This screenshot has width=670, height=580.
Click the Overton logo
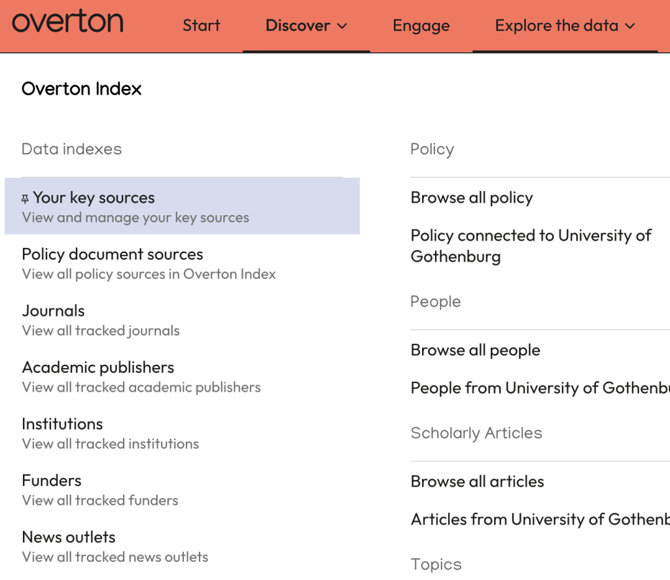67,23
